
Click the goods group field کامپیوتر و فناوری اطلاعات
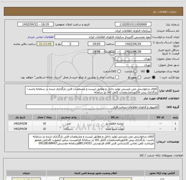92,107
